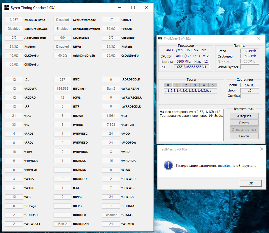Close the TestMem5 completion dialog
Image resolution: width=269 pixels, height=233 pixels.
coord(262,149)
